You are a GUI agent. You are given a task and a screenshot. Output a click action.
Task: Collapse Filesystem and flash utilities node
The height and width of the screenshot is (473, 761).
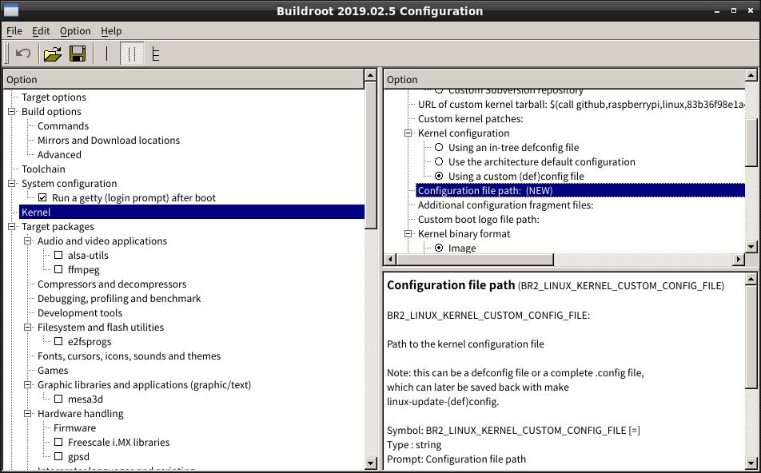pyautogui.click(x=28, y=328)
